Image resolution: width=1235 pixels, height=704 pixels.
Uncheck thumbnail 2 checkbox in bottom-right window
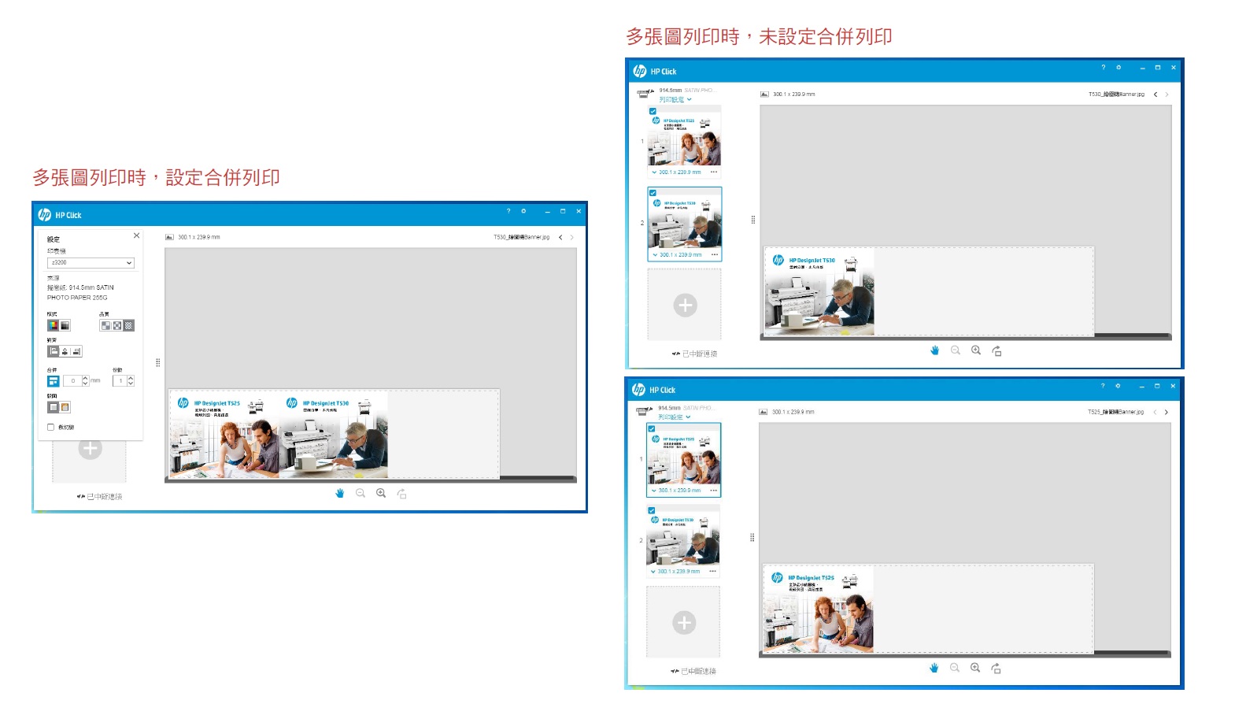coord(652,511)
